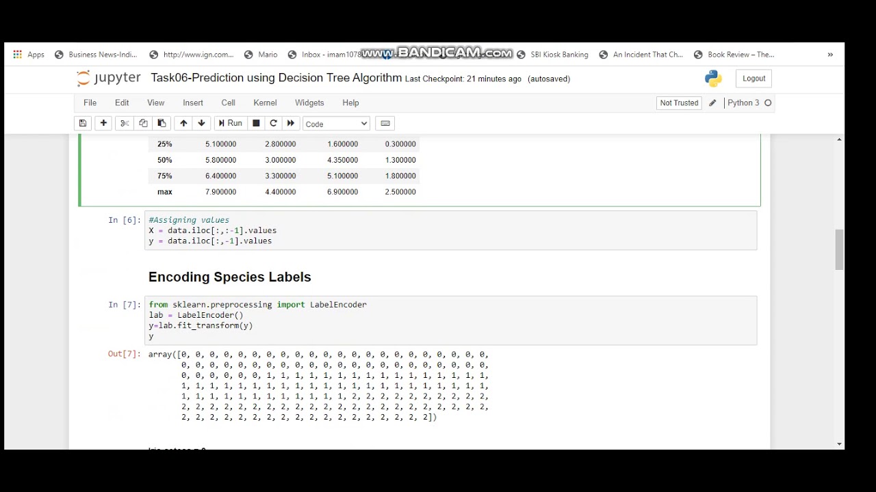Viewport: 876px width, 492px height.
Task: Click the page scrollbar thumb
Action: point(839,250)
